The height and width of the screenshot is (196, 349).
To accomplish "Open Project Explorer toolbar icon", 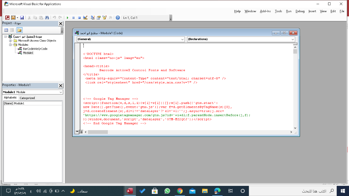I will (92, 17).
